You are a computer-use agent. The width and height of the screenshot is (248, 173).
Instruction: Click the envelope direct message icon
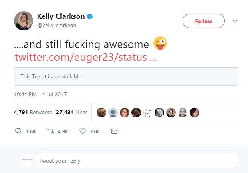click(x=114, y=131)
